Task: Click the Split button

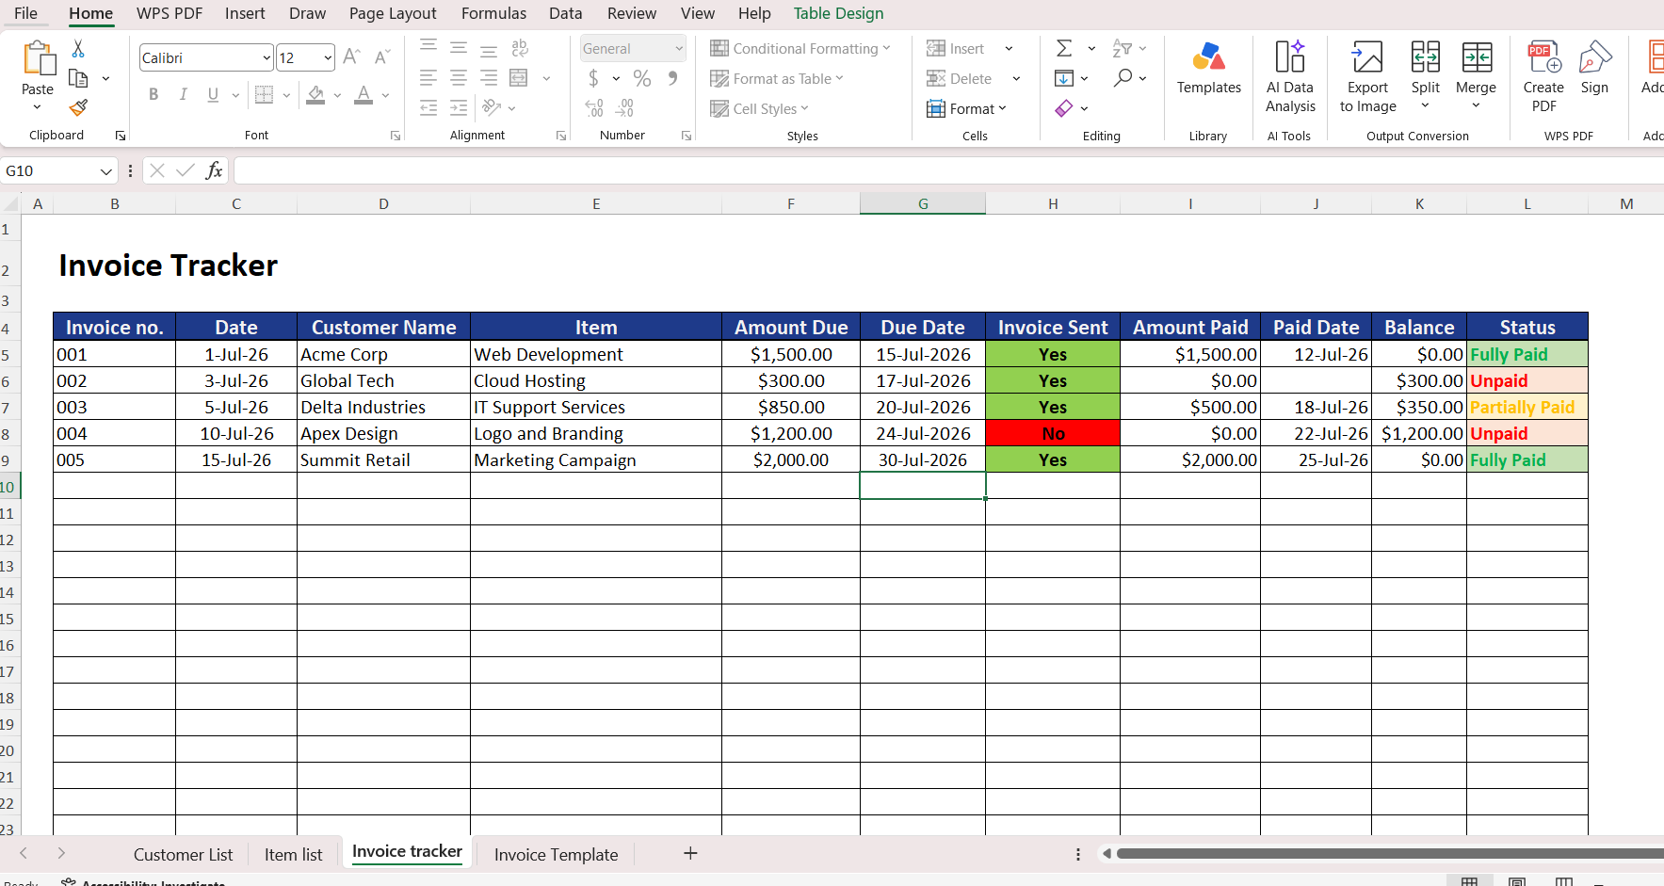Action: point(1425,68)
